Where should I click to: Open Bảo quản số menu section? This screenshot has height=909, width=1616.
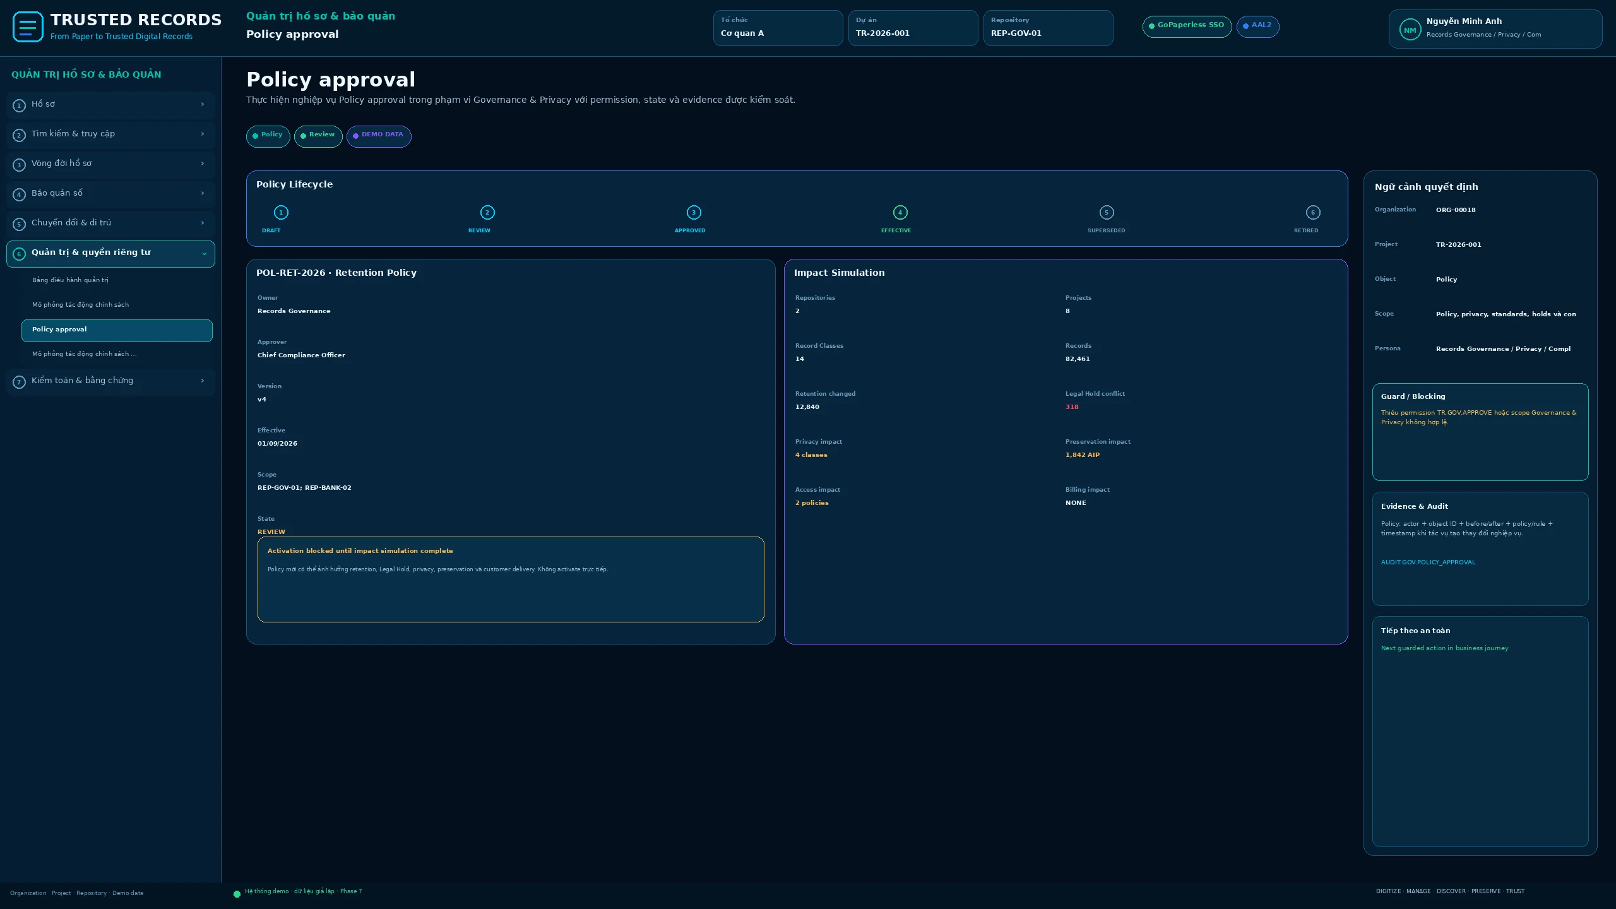[x=110, y=194]
